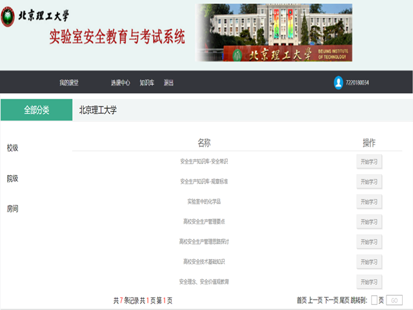Start learning 安全生产知识库-安全常识

[x=369, y=161]
